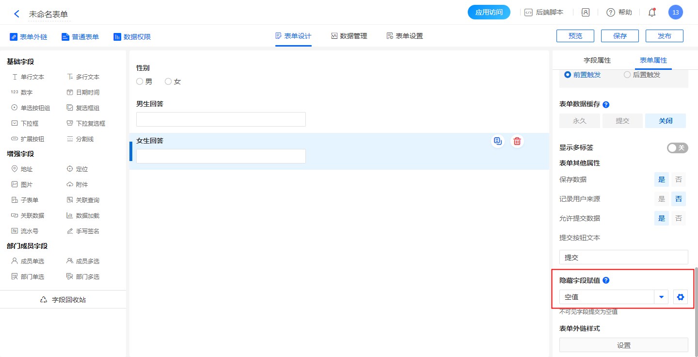Screen dimensions: 698x357
Task: Open the 字段回收站 panel
Action: 63,300
